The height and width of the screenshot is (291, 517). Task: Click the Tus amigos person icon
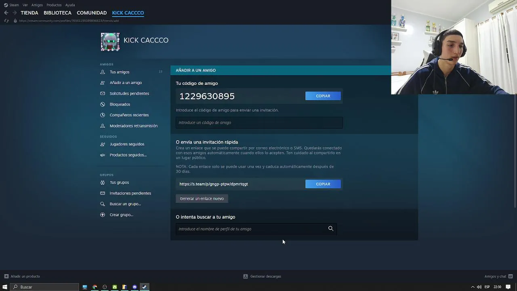(x=102, y=72)
